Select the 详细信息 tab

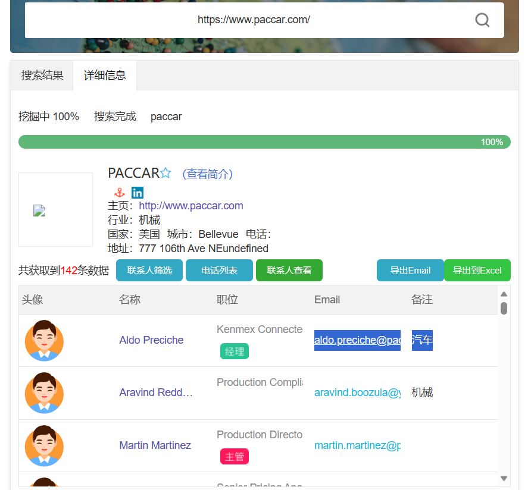(105, 76)
